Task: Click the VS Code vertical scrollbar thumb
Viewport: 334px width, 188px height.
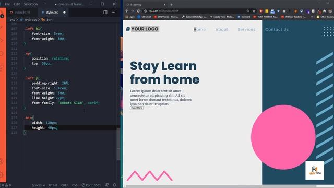Action: tap(118, 145)
